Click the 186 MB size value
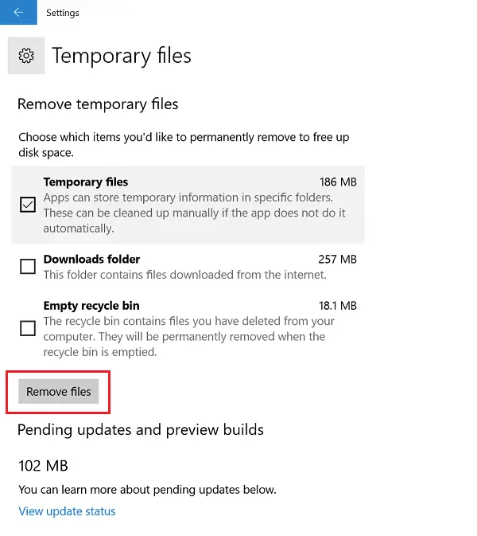The image size is (477, 536). (x=338, y=182)
